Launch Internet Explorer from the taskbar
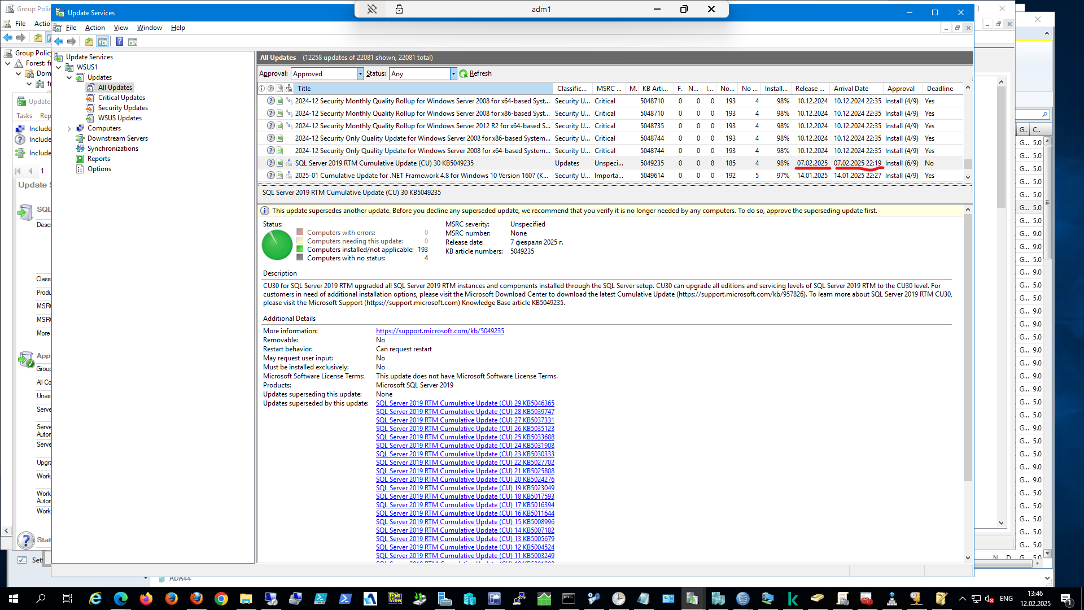This screenshot has height=610, width=1084. [x=95, y=599]
